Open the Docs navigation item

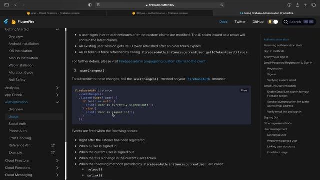223,22
